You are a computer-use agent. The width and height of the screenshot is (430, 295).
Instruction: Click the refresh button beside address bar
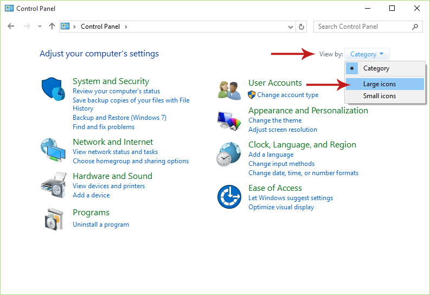click(x=302, y=27)
